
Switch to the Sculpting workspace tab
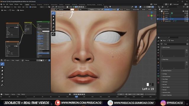pyautogui.click(x=39, y=5)
